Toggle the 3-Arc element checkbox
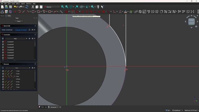This screenshot has width=199, height=112. 3,77
